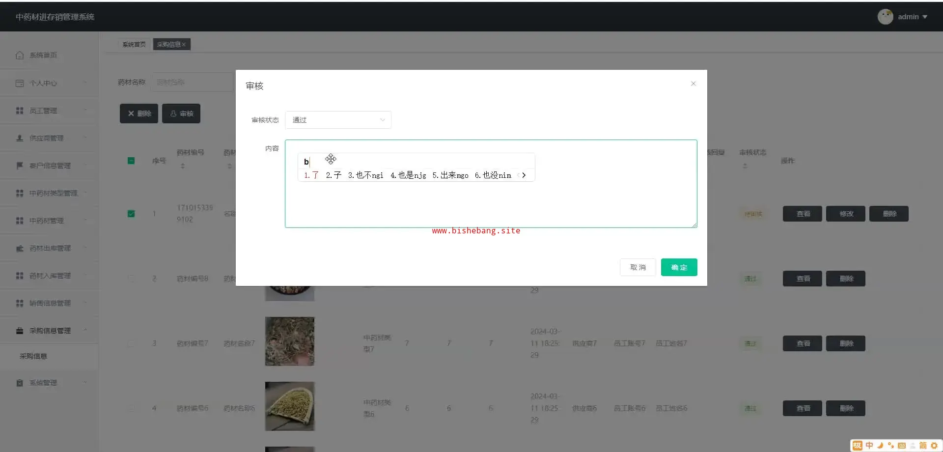Open the IME soft keyboard icon

click(x=901, y=446)
